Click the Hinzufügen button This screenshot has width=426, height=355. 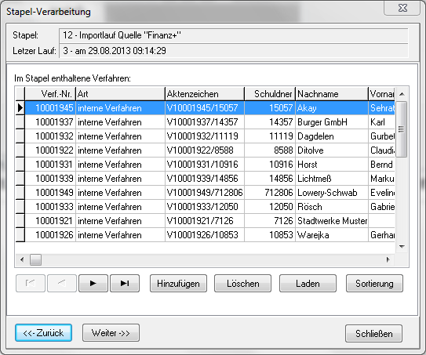click(179, 284)
